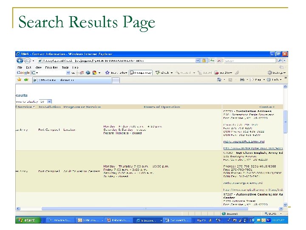Open the dropdown next to Check
The width and height of the screenshot is (306, 230).
point(172,73)
